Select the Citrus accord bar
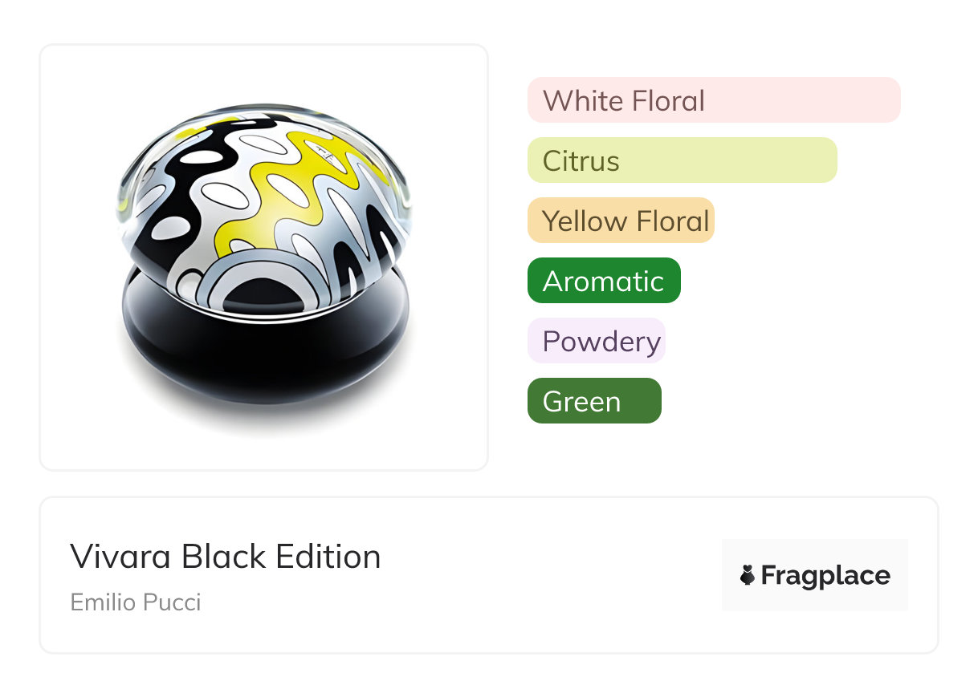978x693 pixels. 682,160
